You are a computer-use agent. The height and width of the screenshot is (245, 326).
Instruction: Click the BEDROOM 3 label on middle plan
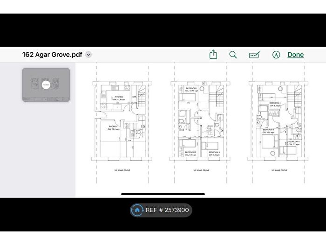coord(214,153)
